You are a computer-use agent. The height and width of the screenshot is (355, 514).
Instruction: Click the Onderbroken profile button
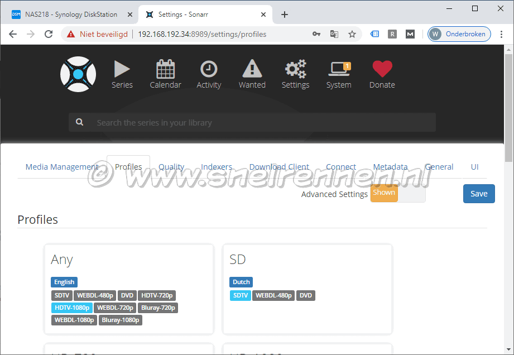(459, 34)
